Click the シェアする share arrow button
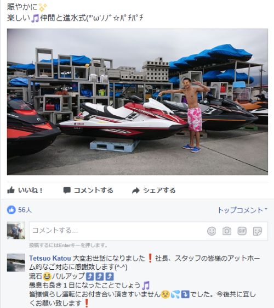The width and height of the screenshot is (274, 308). tap(153, 190)
